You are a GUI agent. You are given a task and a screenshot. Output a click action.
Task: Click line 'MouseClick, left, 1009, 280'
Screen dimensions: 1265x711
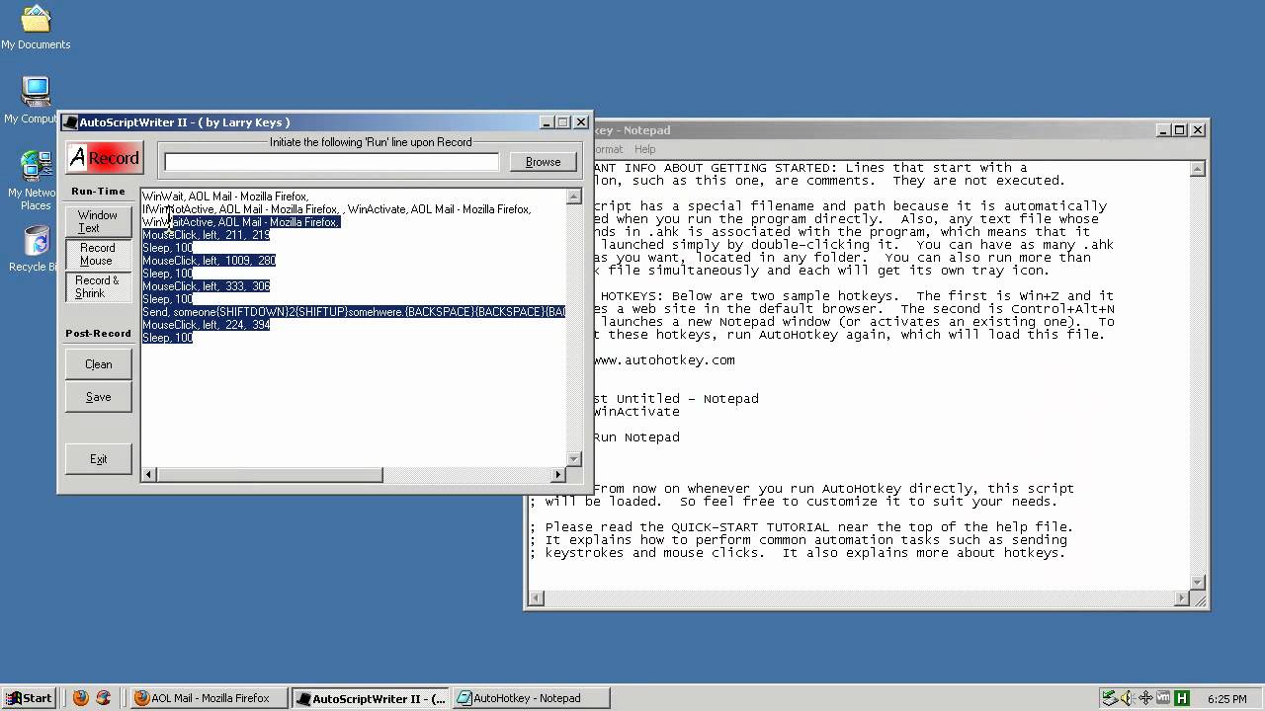(x=209, y=261)
